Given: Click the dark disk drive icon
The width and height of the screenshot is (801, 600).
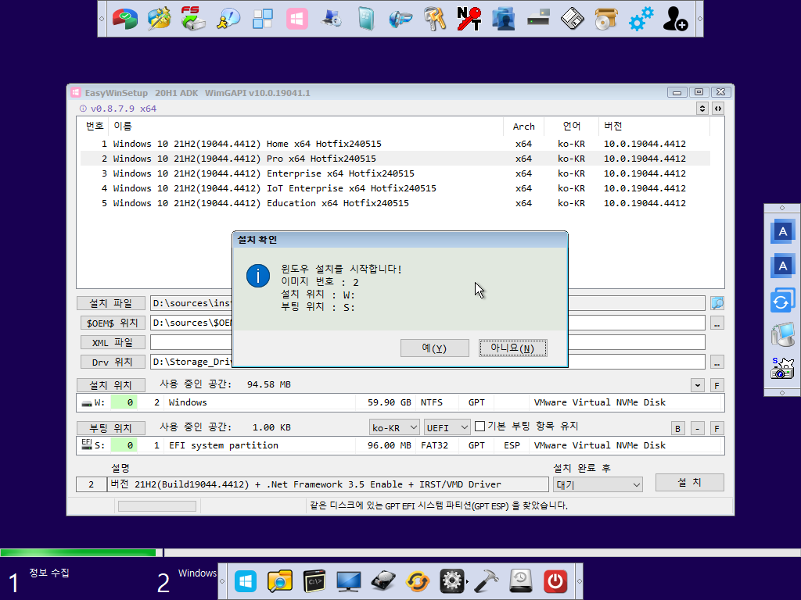Looking at the screenshot, I should [x=538, y=19].
